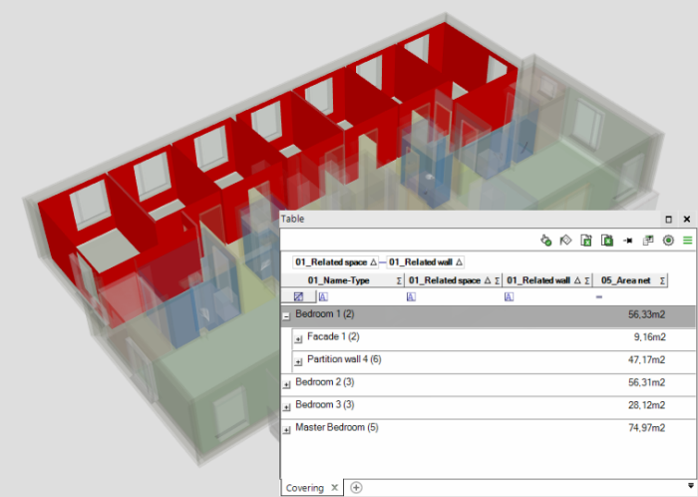Click the diamond tag icon in Table toolbar
This screenshot has height=497, width=698.
click(x=565, y=241)
